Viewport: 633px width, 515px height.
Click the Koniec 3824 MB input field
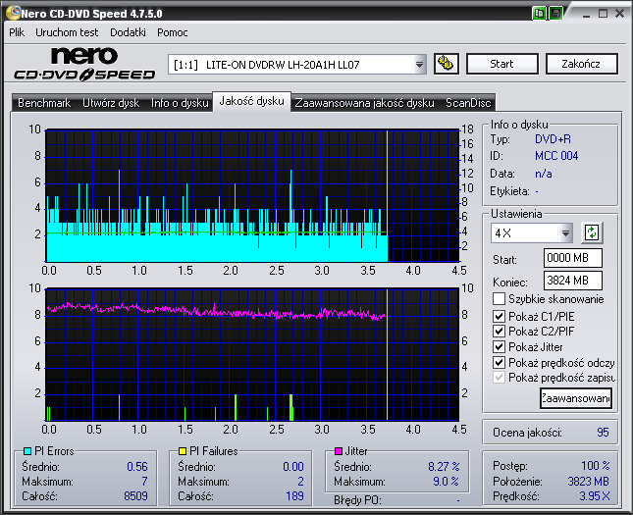coord(572,281)
